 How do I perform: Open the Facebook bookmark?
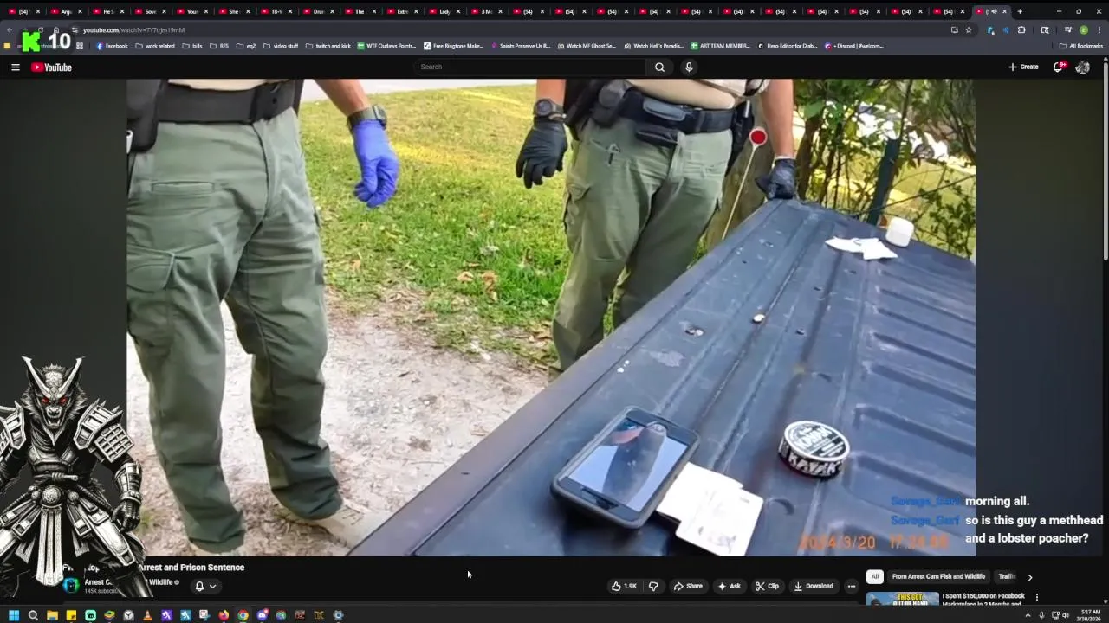coord(112,46)
